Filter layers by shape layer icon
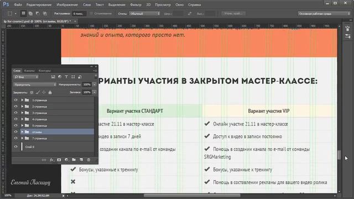The image size is (354, 199). click(x=73, y=77)
